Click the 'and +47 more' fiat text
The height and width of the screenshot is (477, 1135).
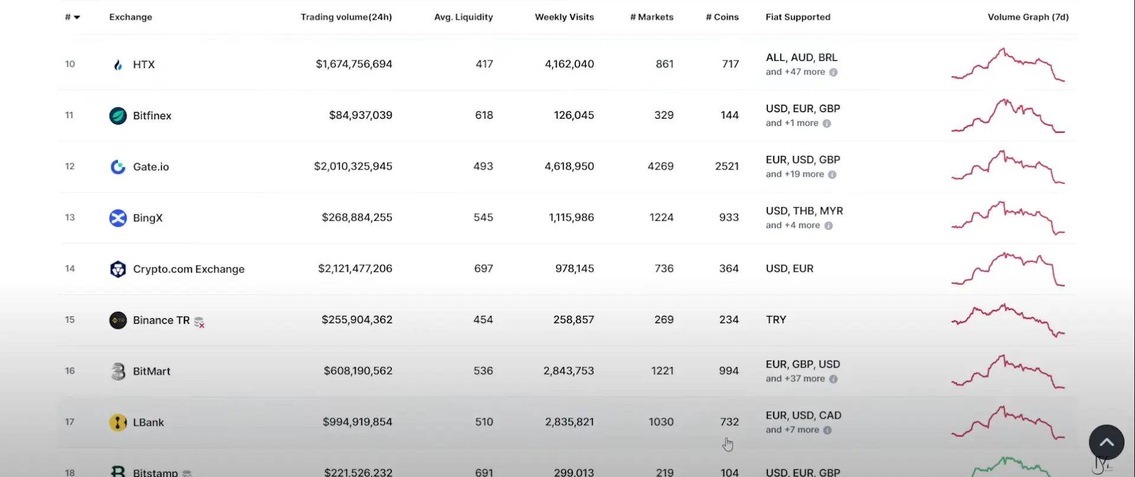point(795,72)
